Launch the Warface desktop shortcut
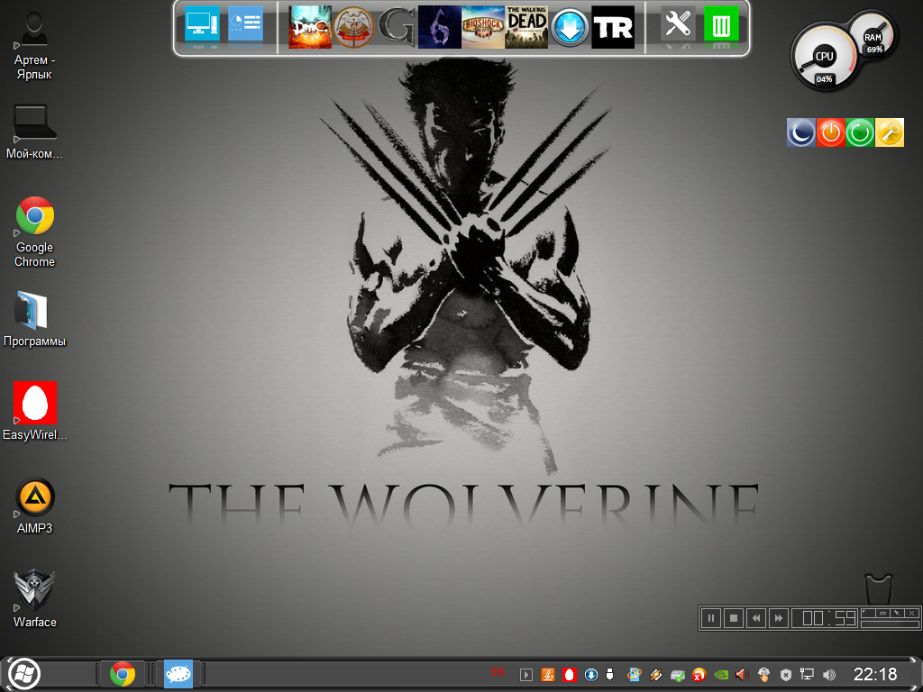The width and height of the screenshot is (923, 692). [35, 598]
